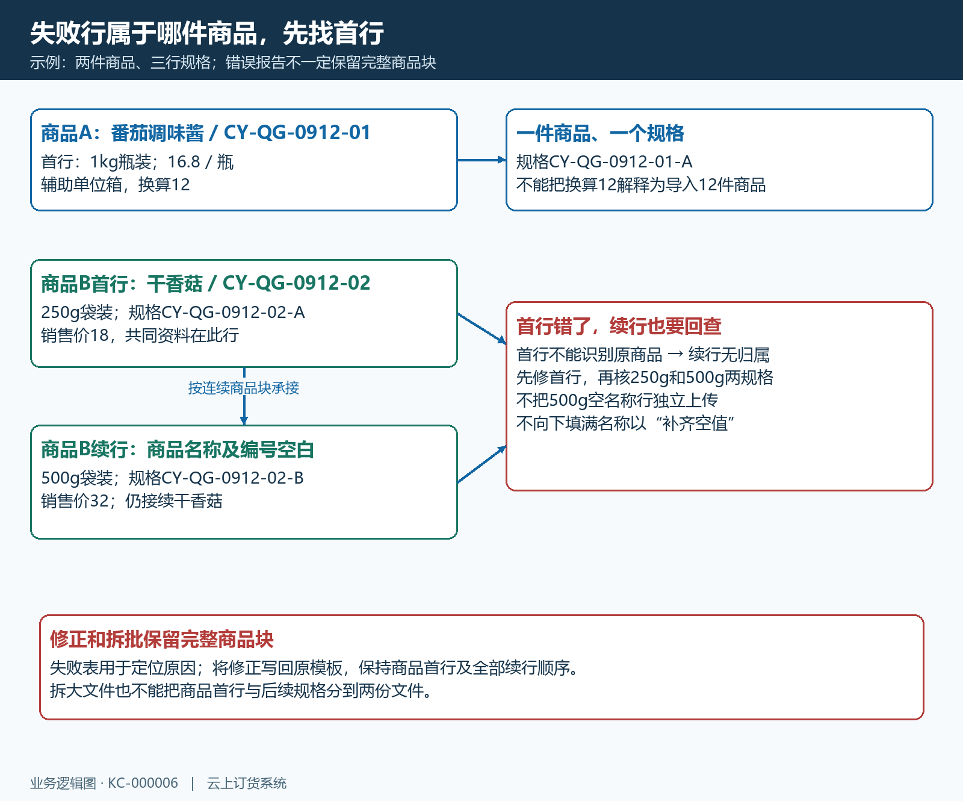Click the red heading "首行错了，续行也要回查"
963x801 pixels.
(619, 326)
